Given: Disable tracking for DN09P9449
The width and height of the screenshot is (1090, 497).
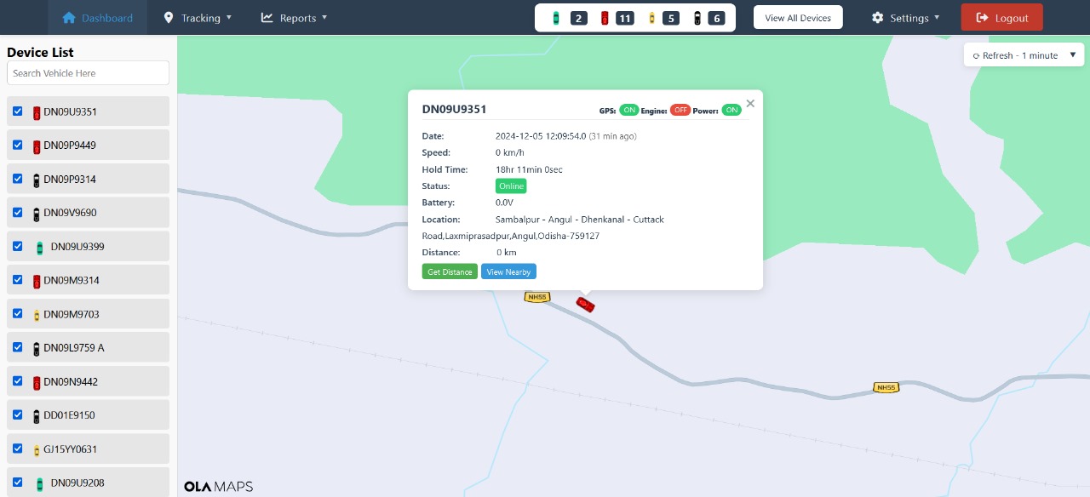Looking at the screenshot, I should (18, 145).
